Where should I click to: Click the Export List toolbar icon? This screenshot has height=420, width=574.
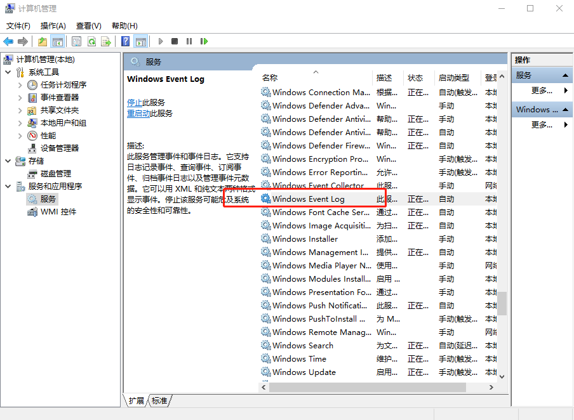(106, 41)
